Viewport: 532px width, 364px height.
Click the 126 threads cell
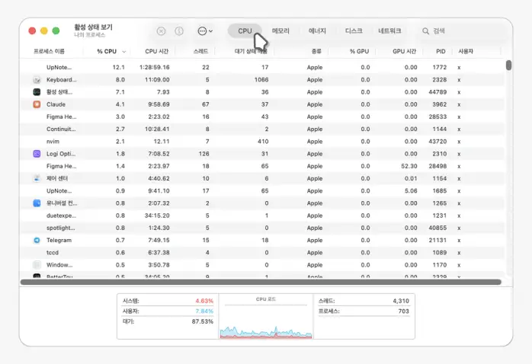tap(204, 154)
